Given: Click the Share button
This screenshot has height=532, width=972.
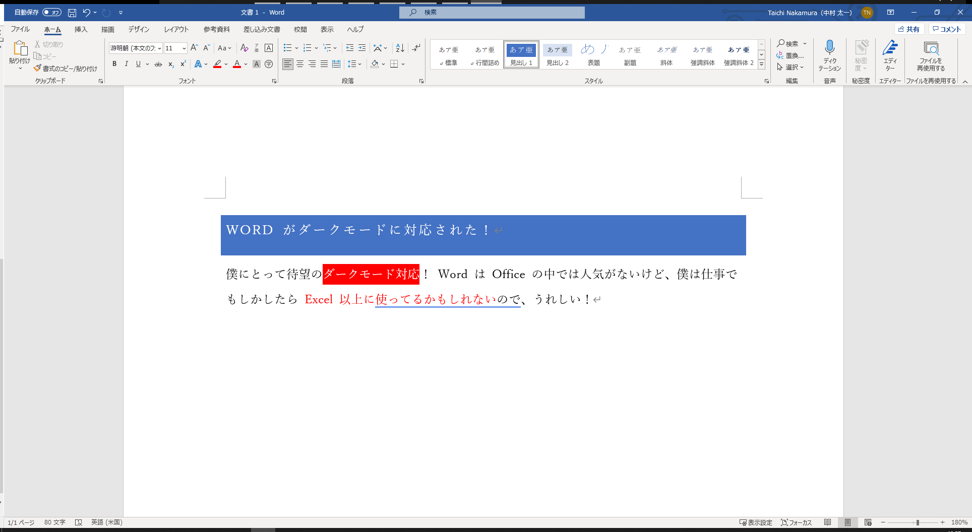Looking at the screenshot, I should click(909, 29).
